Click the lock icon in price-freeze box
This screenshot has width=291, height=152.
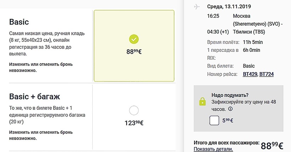tap(202, 102)
